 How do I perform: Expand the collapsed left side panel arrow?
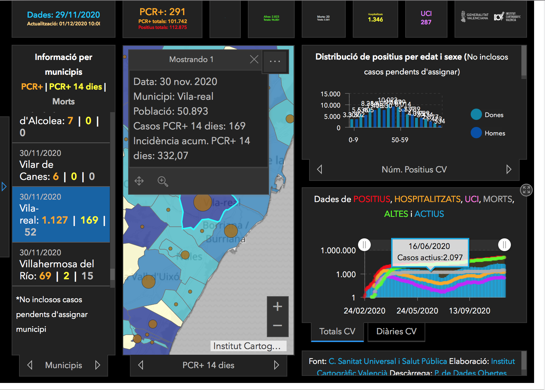tap(4, 187)
